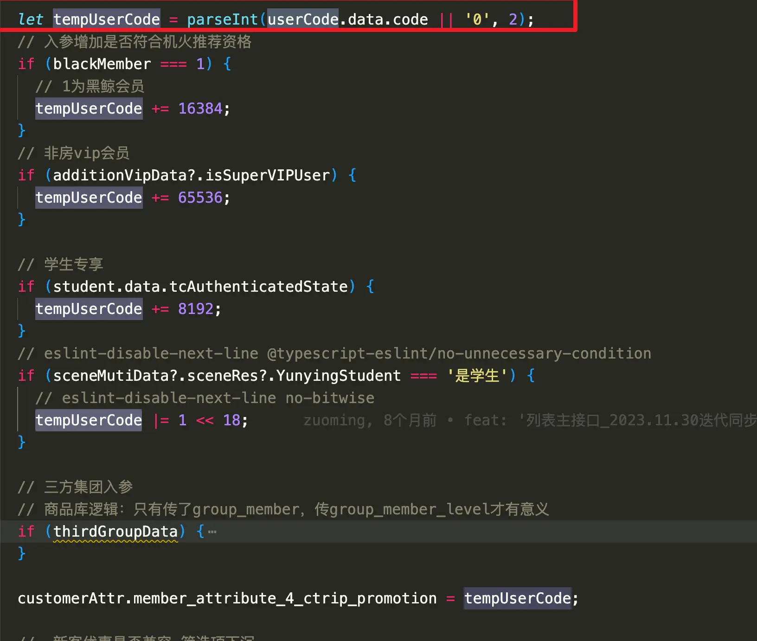Click the eslint-disable-next-line comment

click(334, 353)
